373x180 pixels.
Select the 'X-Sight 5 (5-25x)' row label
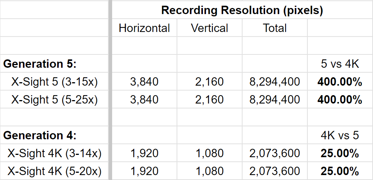tap(54, 99)
